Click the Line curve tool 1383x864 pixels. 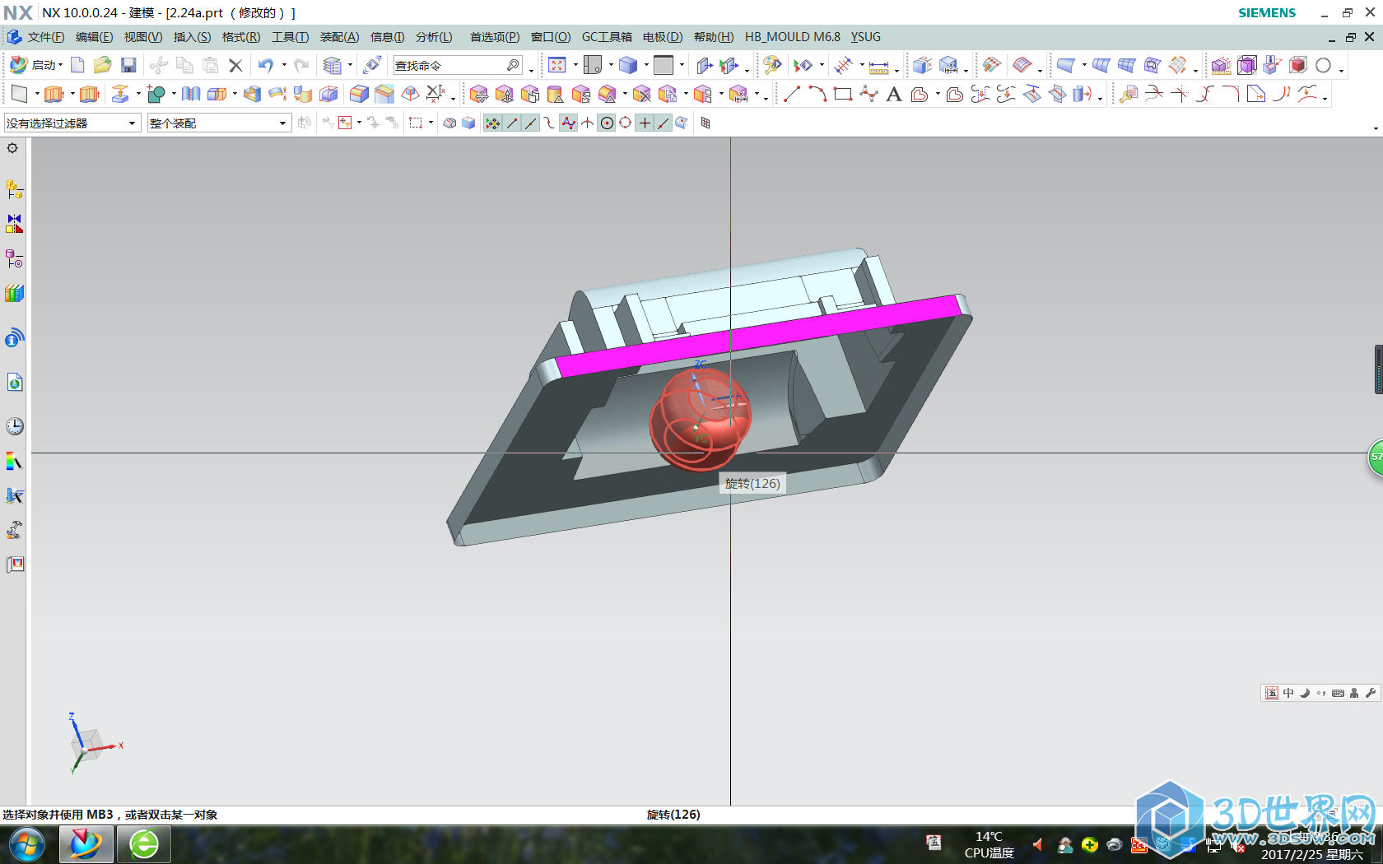coord(791,94)
